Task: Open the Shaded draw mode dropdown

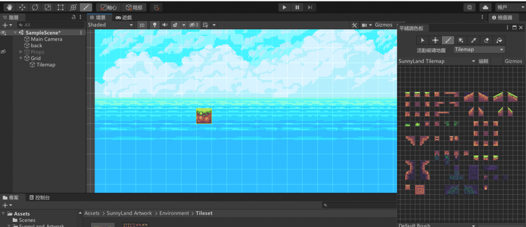Action: click(111, 25)
